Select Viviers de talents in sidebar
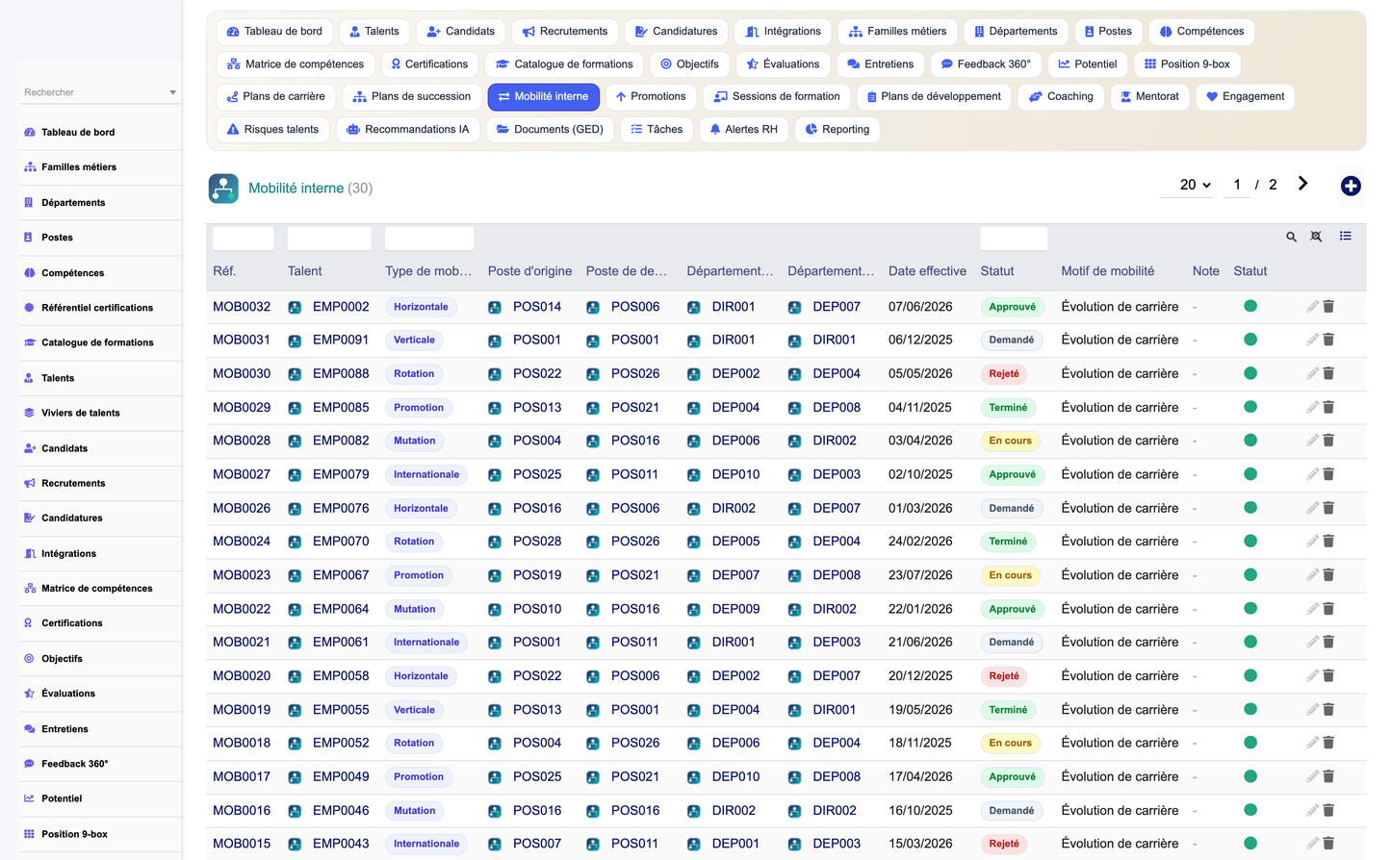Screen dimensions: 1391x860 tap(81, 413)
